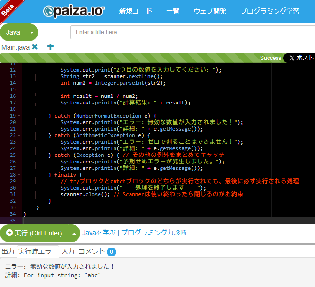Go to ウェブ開発 menu item
This screenshot has width=315, height=287.
pos(209,11)
